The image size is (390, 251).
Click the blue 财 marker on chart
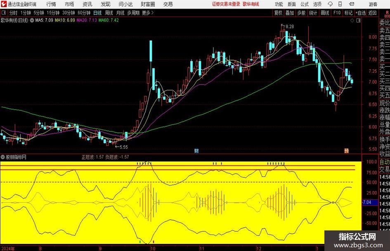click(x=196, y=150)
